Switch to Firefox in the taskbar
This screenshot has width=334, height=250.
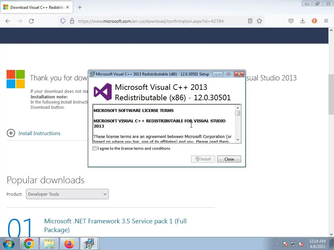point(69,243)
